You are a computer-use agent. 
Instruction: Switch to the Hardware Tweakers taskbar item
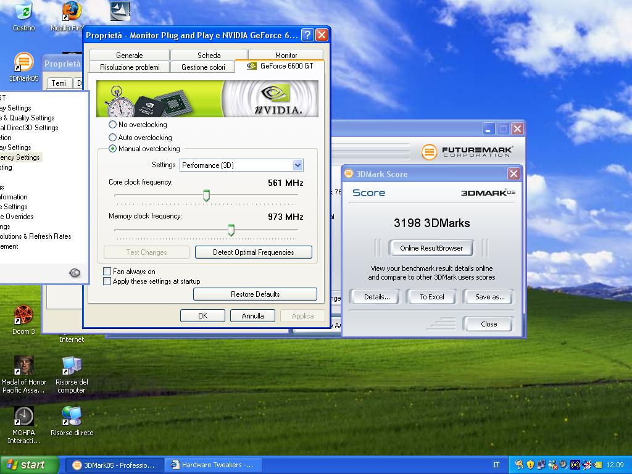click(213, 465)
